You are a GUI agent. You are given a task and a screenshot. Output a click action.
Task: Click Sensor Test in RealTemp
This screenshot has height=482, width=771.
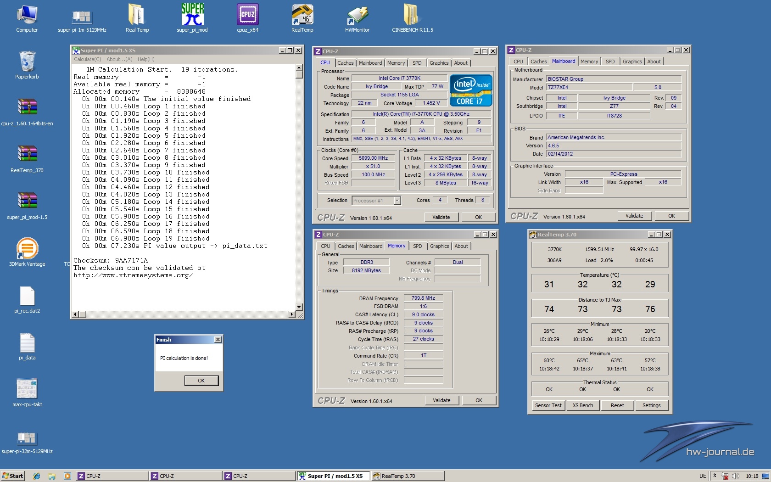[548, 405]
